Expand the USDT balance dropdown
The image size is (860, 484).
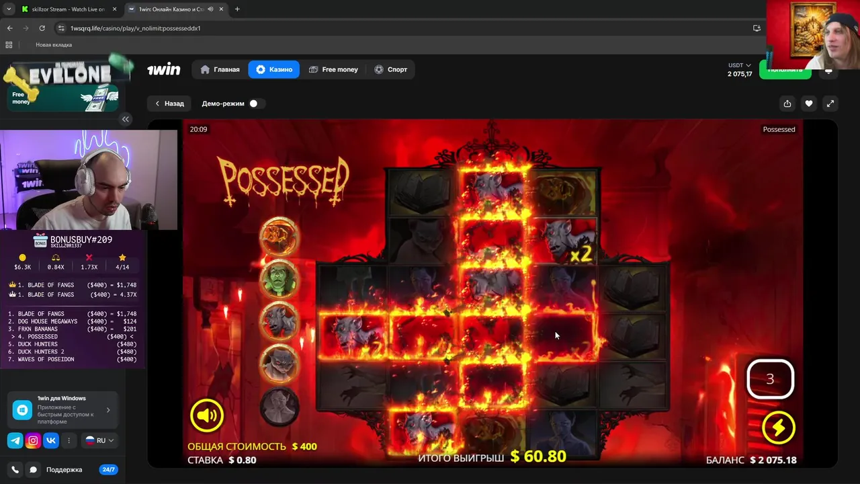tap(740, 65)
